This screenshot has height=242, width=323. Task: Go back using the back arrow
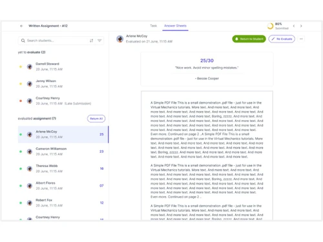tap(21, 26)
